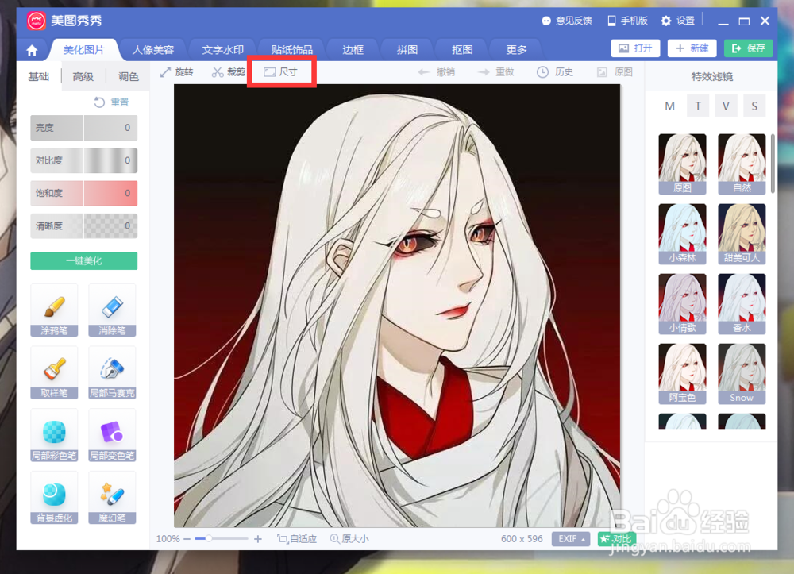Open the 手机版 mobile version link

(x=627, y=21)
